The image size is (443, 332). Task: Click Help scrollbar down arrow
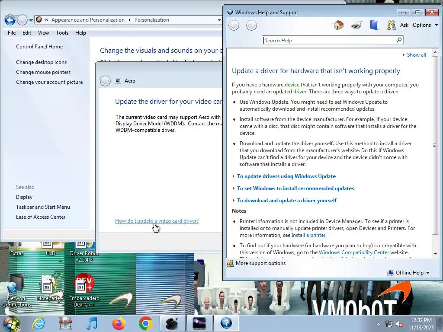coord(435,254)
